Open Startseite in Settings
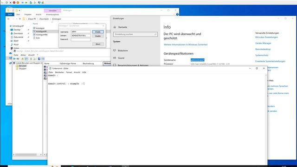This screenshot has height=167, width=297. 123,27
